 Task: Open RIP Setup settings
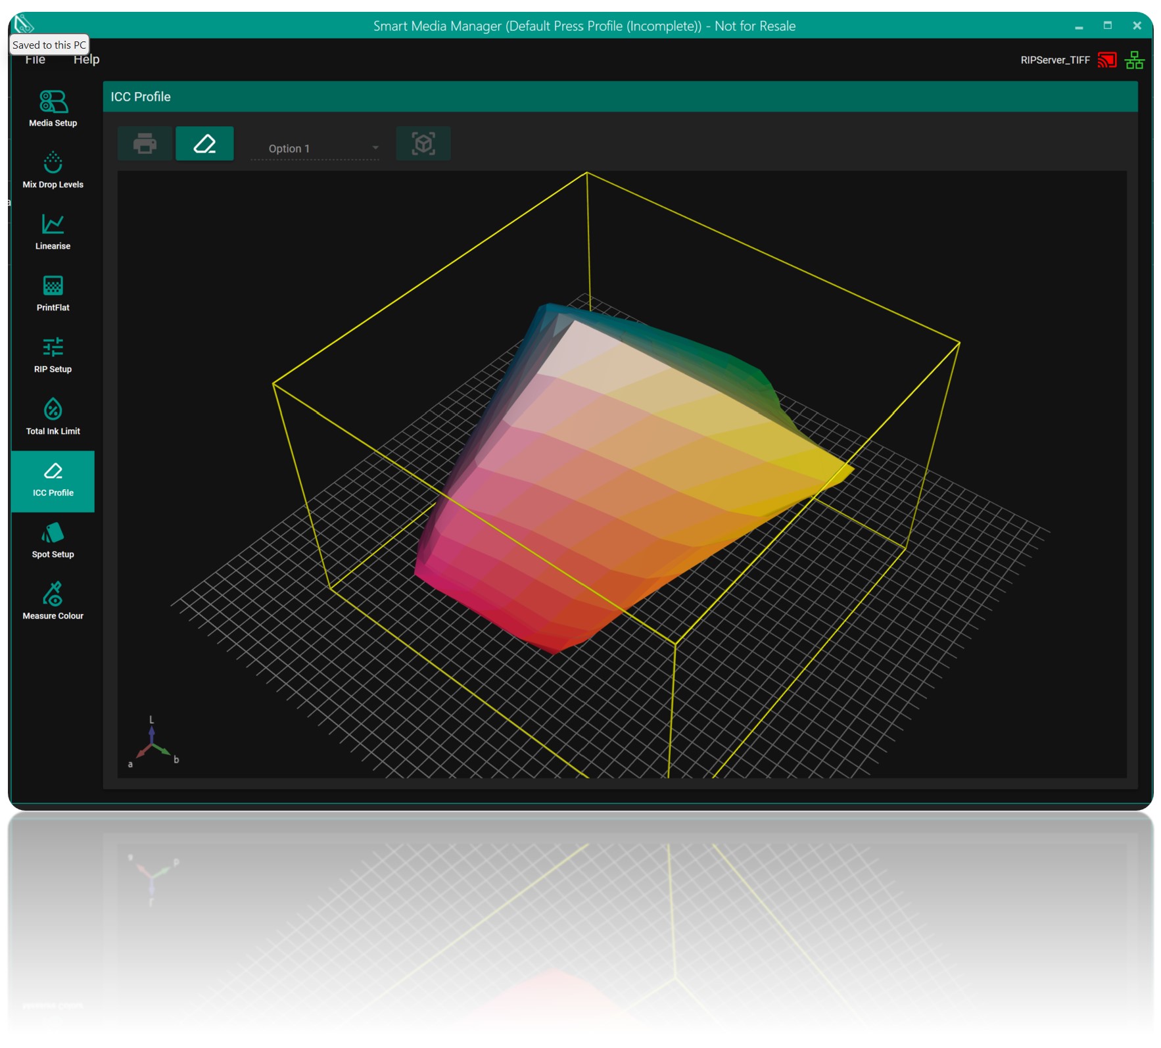coord(53,355)
